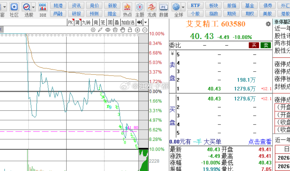290x171 pixels.
Task: Switch to the 指数 section
Action: click(x=213, y=14)
